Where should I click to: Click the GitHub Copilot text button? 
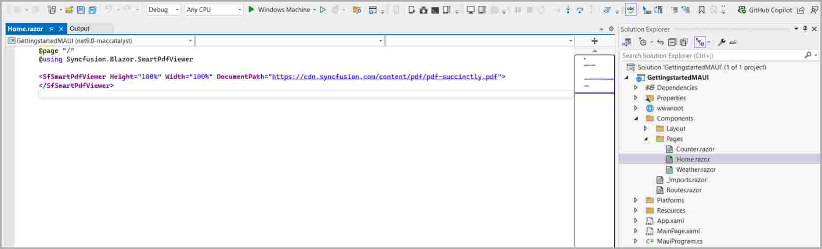click(x=770, y=10)
